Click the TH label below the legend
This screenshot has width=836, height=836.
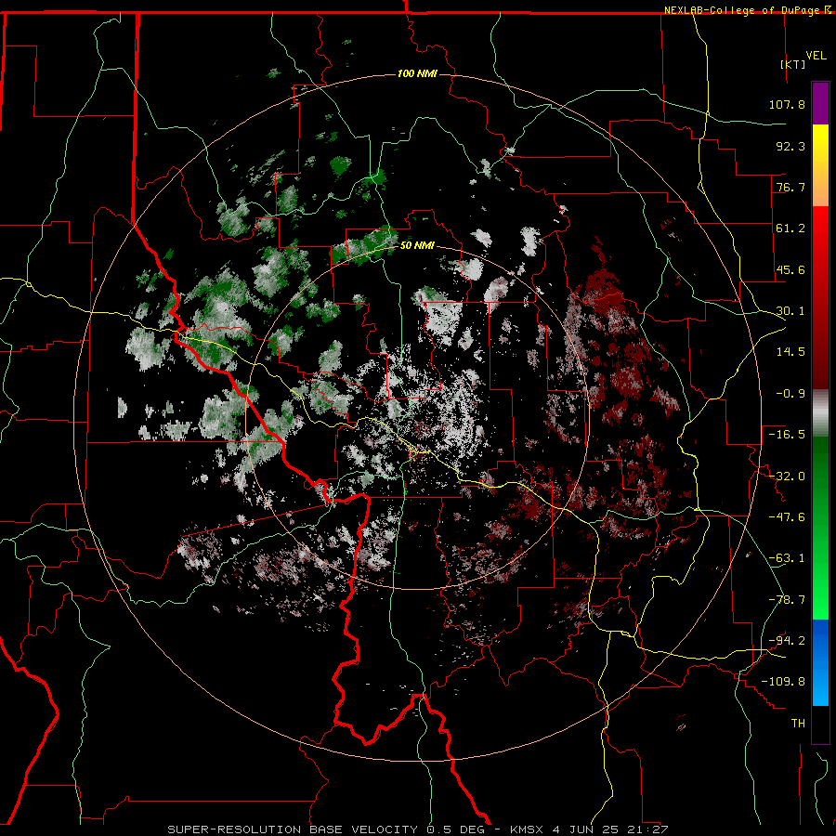click(798, 723)
